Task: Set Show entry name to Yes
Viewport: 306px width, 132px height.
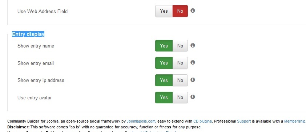Action: pyautogui.click(x=164, y=46)
